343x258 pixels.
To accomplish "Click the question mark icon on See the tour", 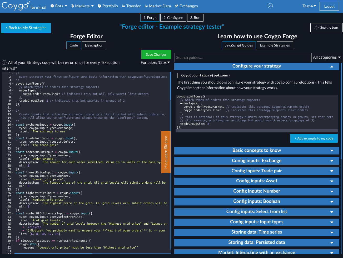I will point(316,27).
